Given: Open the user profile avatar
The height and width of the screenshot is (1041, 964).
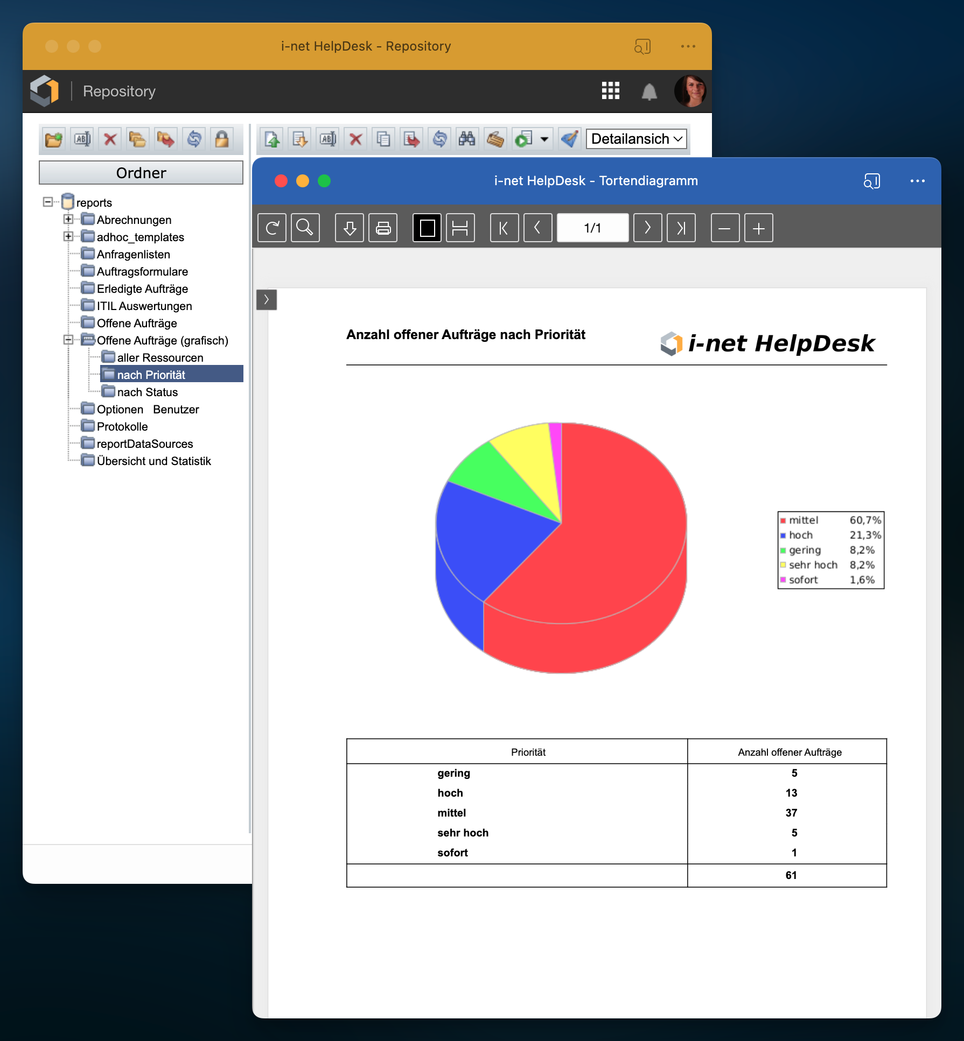Looking at the screenshot, I should [x=690, y=90].
